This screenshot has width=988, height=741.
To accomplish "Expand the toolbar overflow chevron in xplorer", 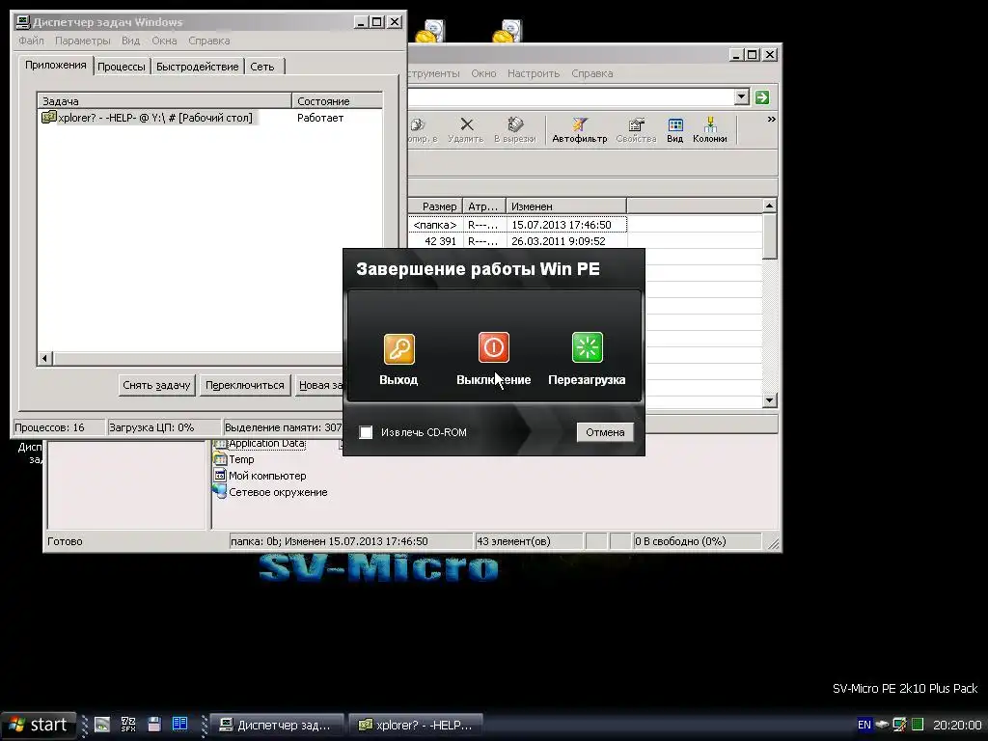I will 771,119.
